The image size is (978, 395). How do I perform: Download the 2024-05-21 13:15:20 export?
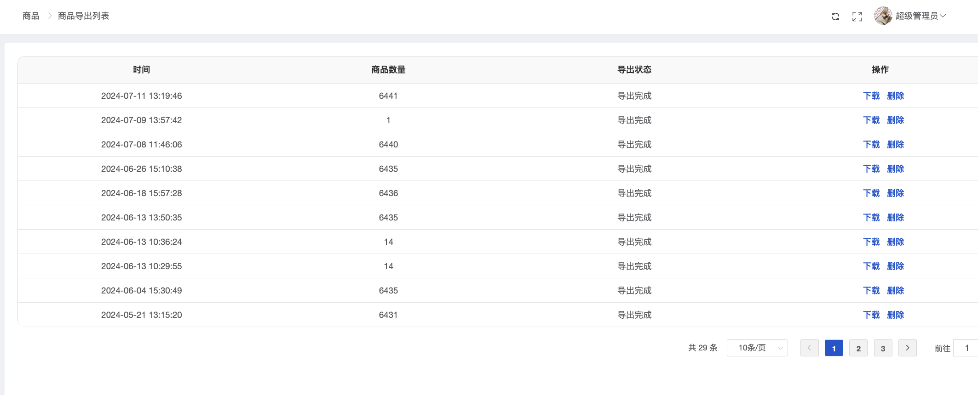click(x=871, y=315)
